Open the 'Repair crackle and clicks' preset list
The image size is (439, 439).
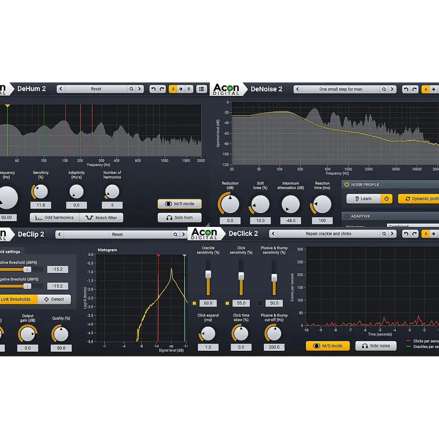(328, 234)
